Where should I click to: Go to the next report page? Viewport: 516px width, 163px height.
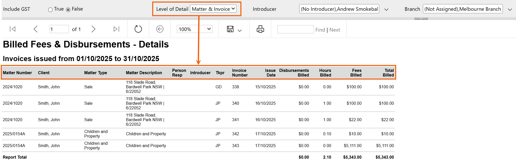pos(93,29)
